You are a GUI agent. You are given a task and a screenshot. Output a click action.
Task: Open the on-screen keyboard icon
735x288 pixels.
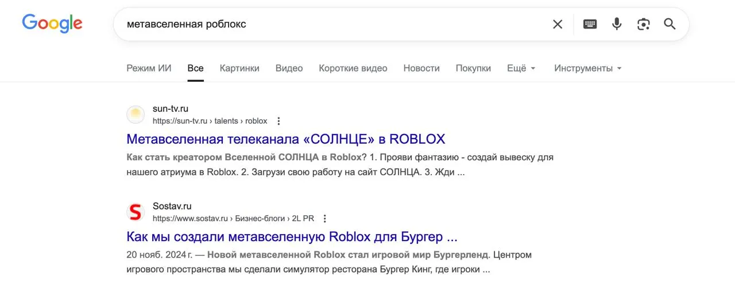coord(590,24)
